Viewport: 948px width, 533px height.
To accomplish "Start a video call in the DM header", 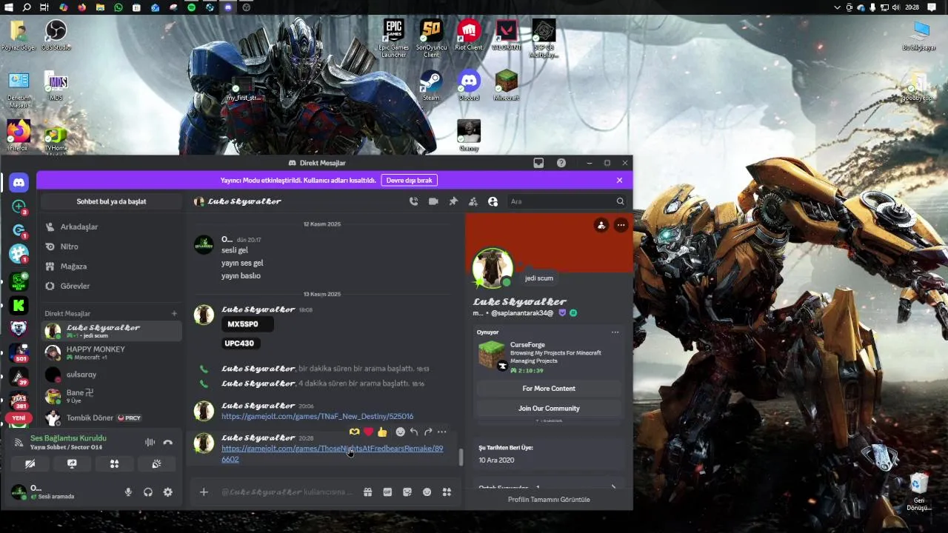I will tap(433, 201).
